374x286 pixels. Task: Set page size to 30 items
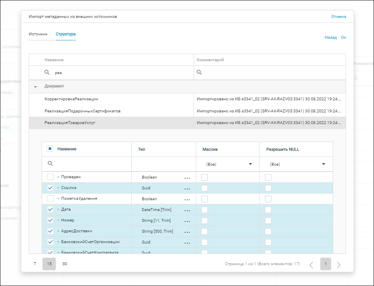65,264
